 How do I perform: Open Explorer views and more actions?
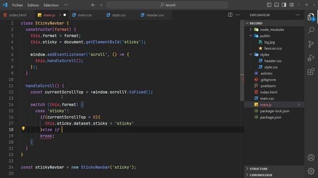click(298, 15)
